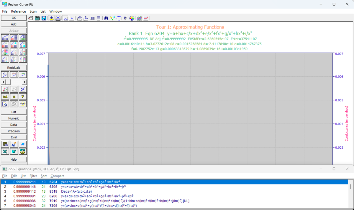Click the clipboard icon beside the AI icon
This screenshot has height=210, width=354.
point(5,144)
